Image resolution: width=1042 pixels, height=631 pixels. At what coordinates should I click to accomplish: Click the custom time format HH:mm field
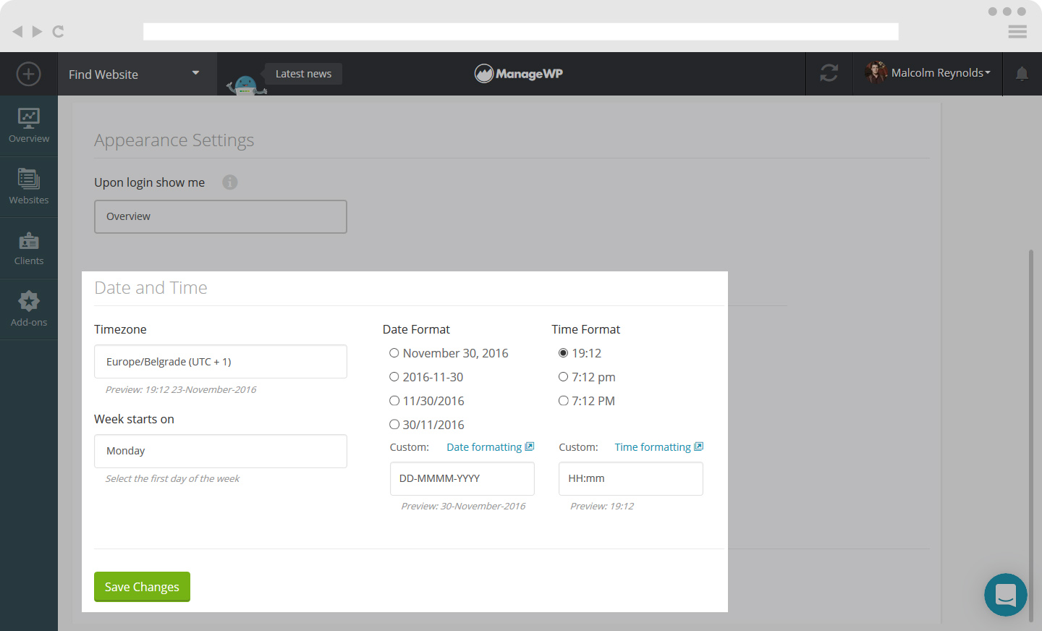pos(631,478)
